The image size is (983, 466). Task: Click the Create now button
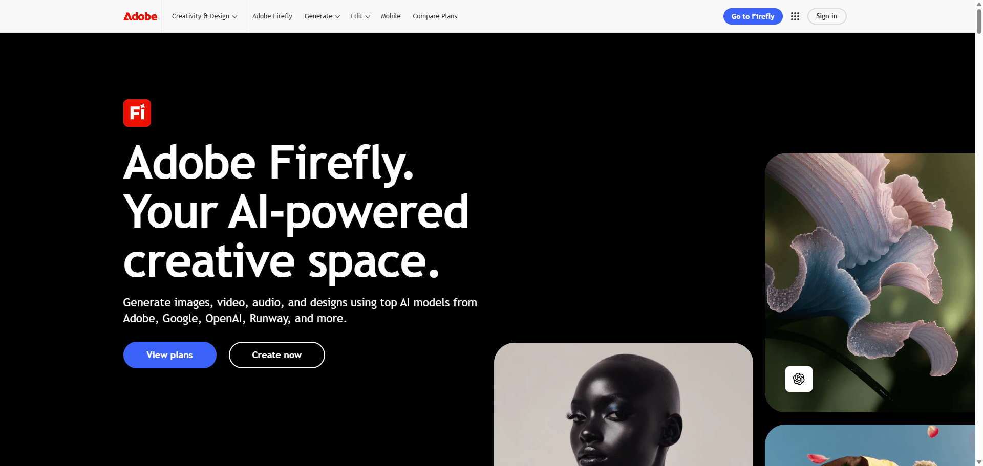[277, 355]
